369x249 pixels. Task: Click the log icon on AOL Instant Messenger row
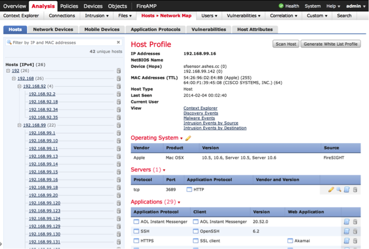pos(347,222)
